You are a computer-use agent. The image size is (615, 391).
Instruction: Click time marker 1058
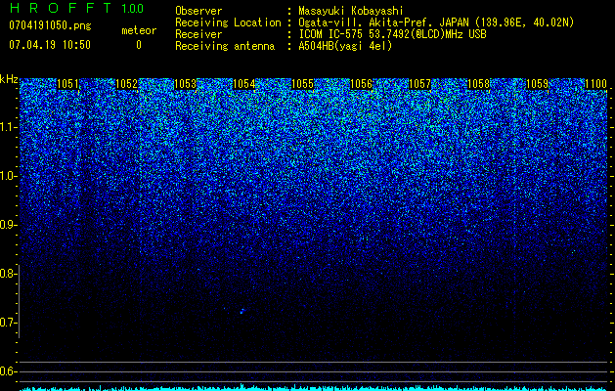pyautogui.click(x=479, y=84)
